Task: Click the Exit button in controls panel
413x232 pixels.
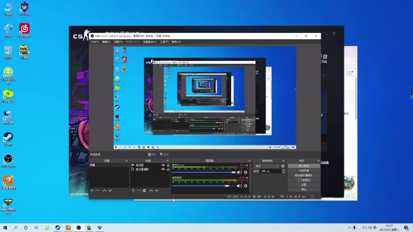Action: pyautogui.click(x=304, y=190)
